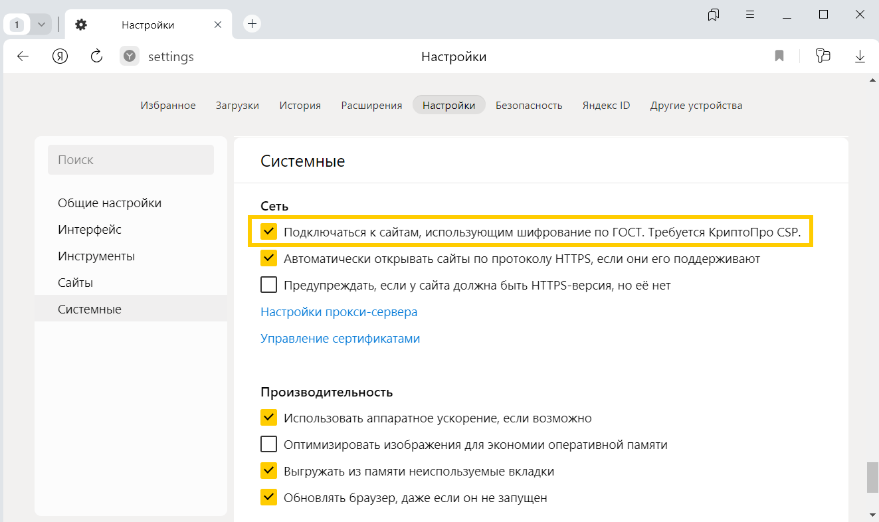This screenshot has width=879, height=522.
Task: Open Настройки прокси-сервера link
Action: [x=339, y=311]
